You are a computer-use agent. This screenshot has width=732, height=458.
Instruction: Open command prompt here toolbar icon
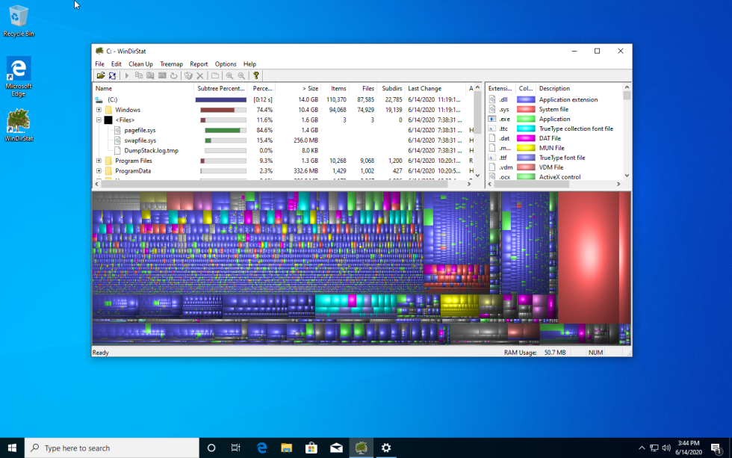(162, 75)
